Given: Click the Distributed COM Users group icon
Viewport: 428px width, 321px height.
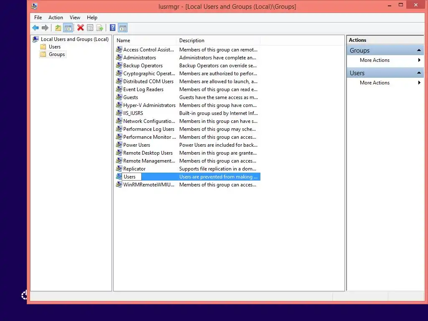Looking at the screenshot, I should (x=119, y=81).
